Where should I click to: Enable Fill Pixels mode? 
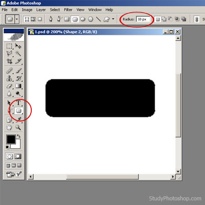point(39,19)
